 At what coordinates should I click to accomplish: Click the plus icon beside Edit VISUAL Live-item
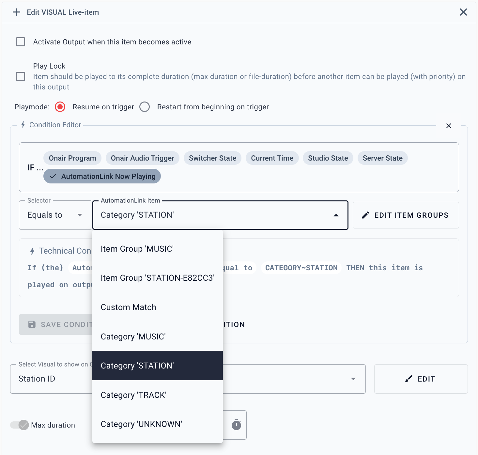pos(16,12)
